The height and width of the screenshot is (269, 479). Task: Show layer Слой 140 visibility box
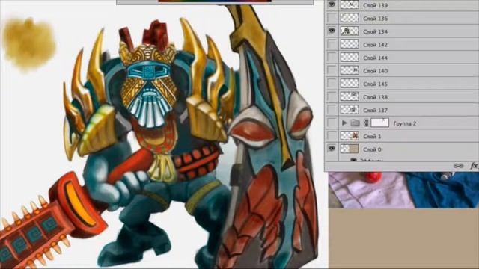[332, 70]
